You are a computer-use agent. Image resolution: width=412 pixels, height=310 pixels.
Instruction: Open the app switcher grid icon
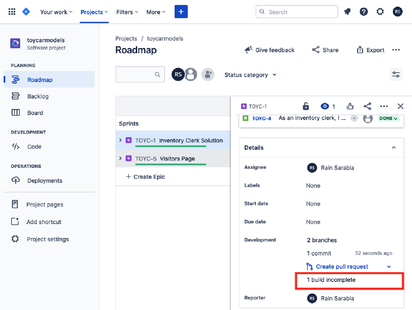click(12, 12)
